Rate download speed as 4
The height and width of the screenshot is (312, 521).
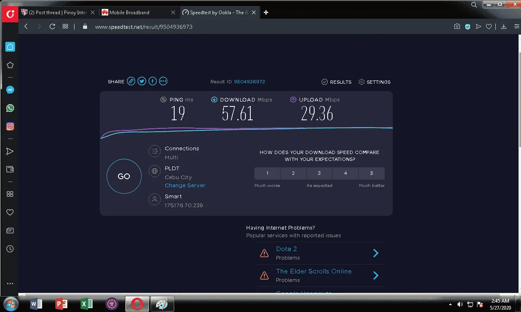coord(345,173)
